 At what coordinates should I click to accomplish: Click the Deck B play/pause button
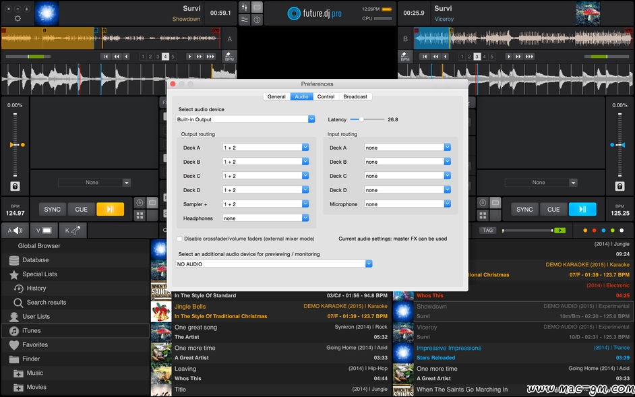click(582, 210)
